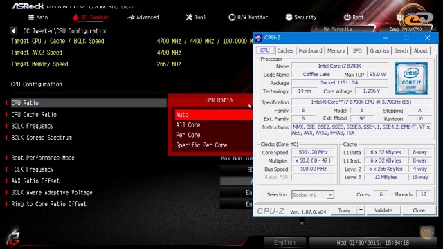Screen dimensions: 443x249
Task: Click the Close button in CPU-Z
Action: [x=419, y=210]
